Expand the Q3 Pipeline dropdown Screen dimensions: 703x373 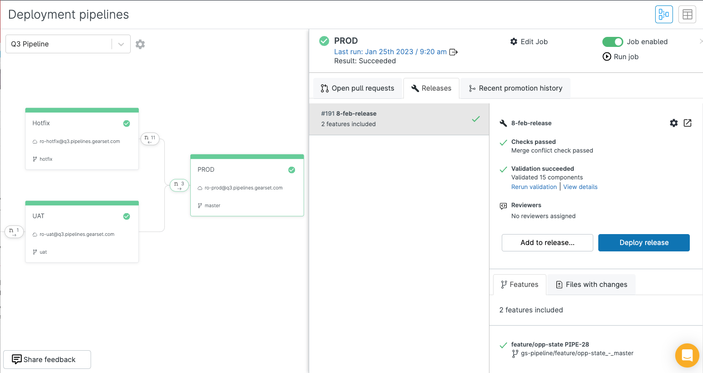click(x=121, y=44)
